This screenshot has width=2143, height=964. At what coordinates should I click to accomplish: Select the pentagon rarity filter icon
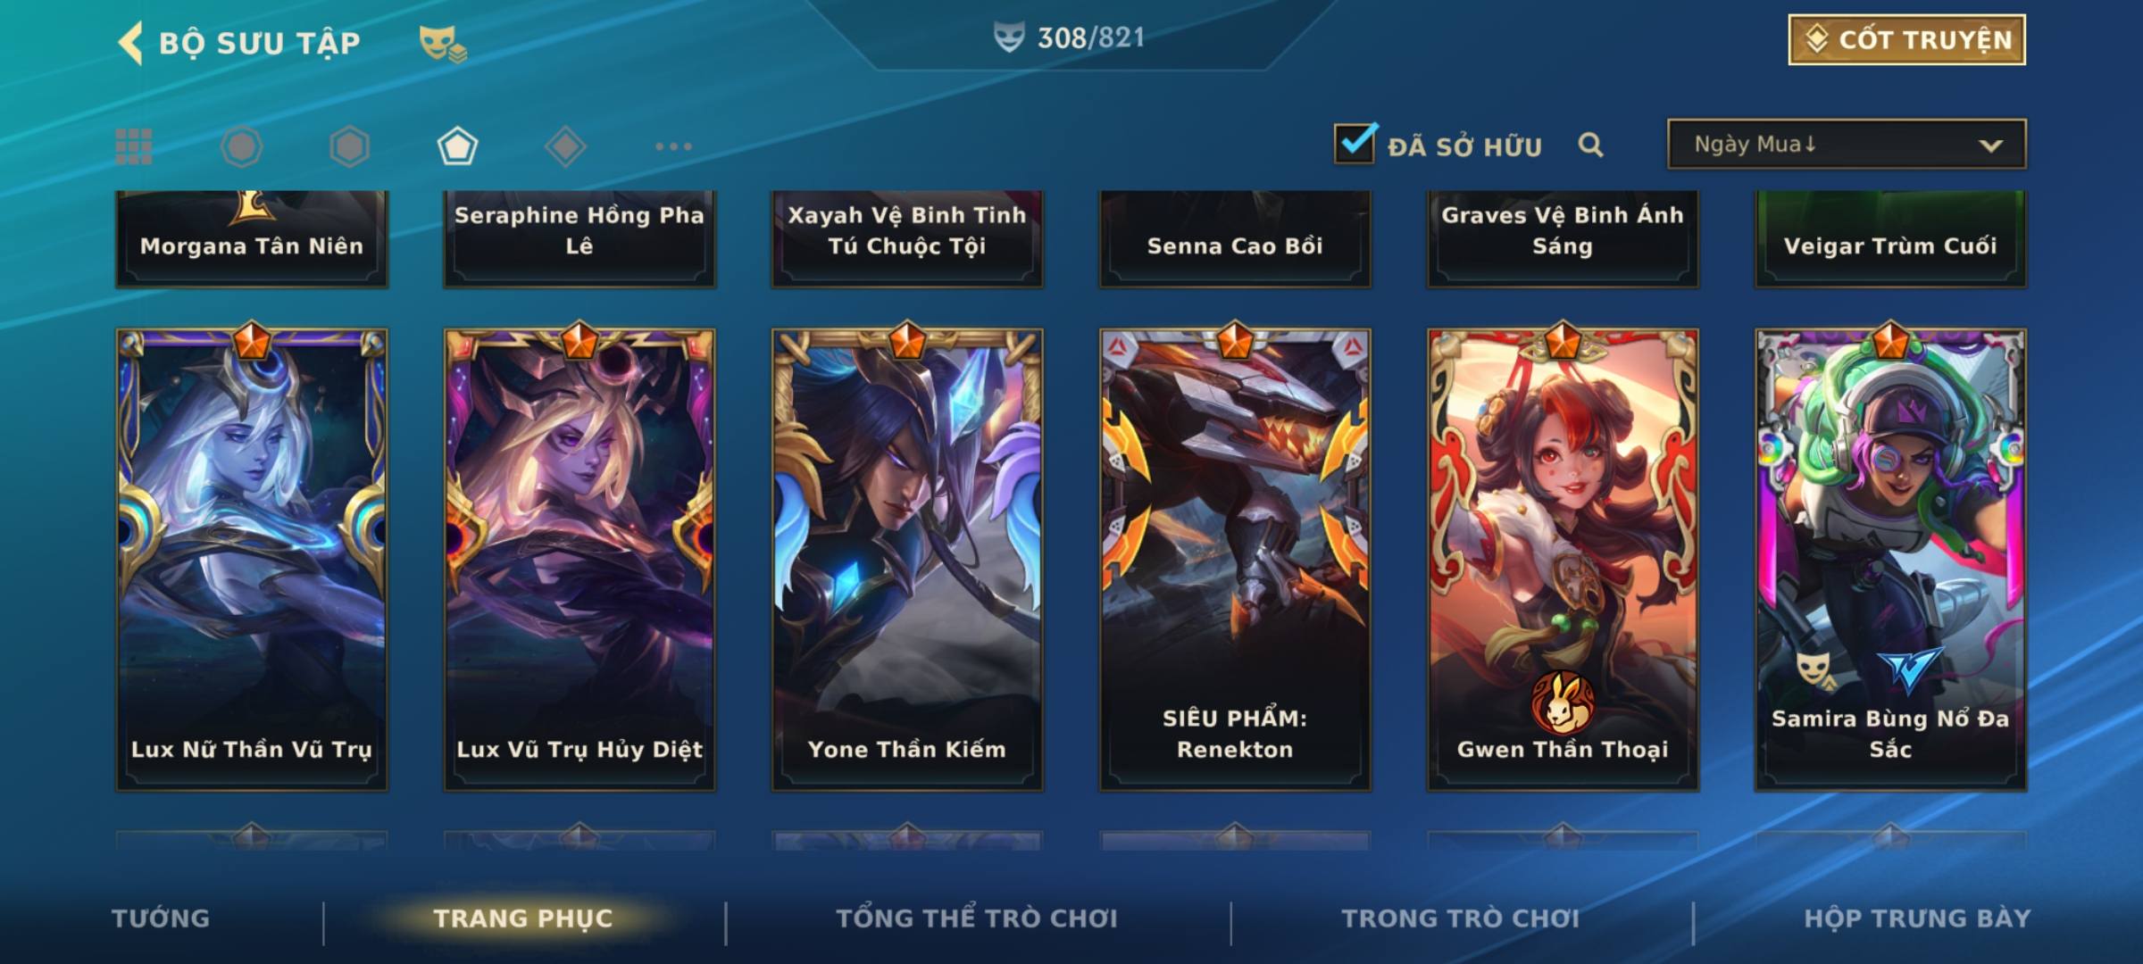tap(457, 146)
